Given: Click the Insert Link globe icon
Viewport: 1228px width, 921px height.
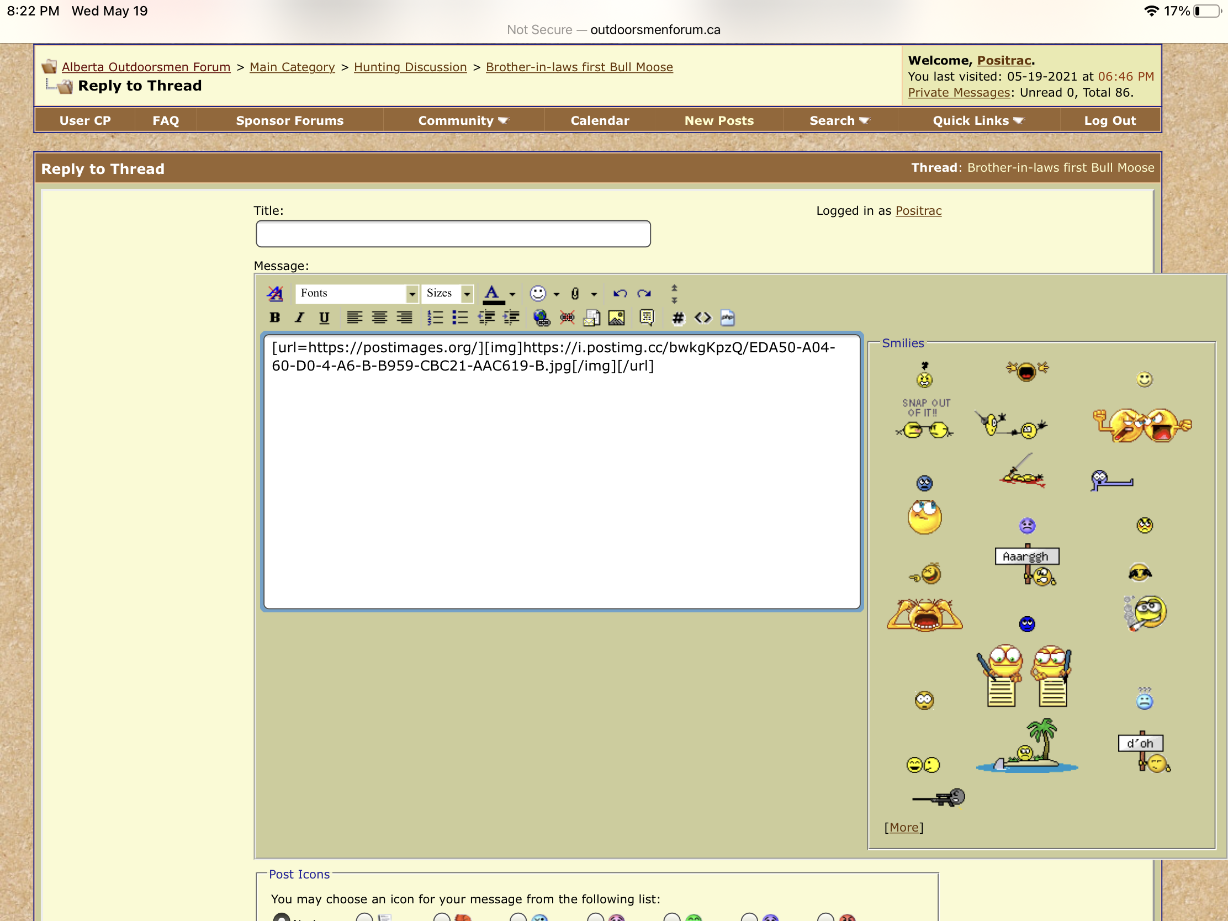Looking at the screenshot, I should (541, 317).
